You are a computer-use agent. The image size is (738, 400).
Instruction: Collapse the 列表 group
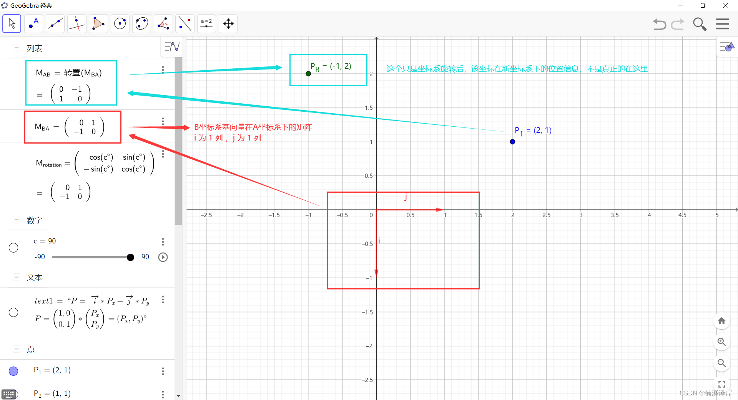coord(16,48)
